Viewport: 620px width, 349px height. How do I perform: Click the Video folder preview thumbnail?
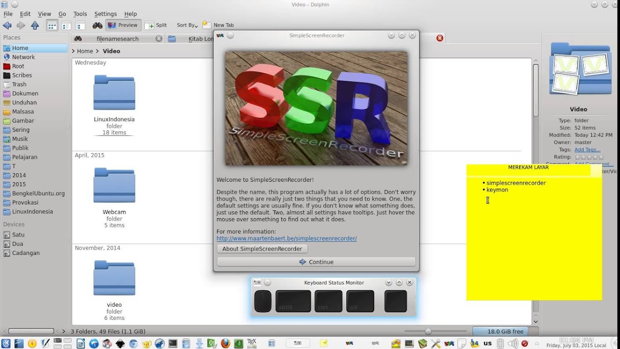(580, 70)
